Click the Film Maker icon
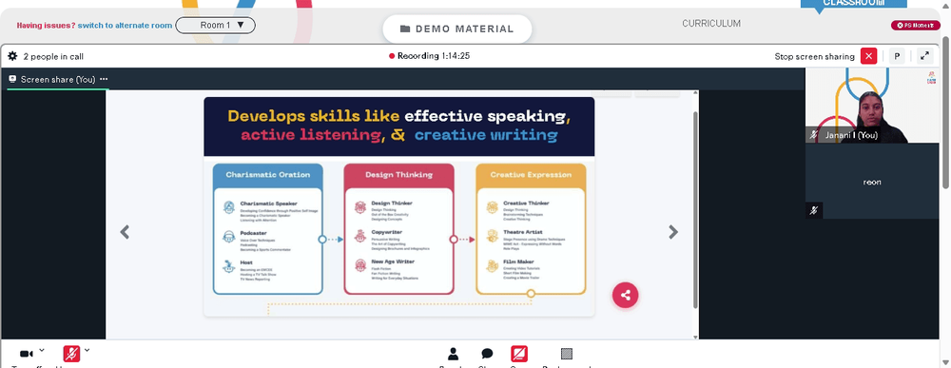The image size is (951, 368). pos(492,265)
